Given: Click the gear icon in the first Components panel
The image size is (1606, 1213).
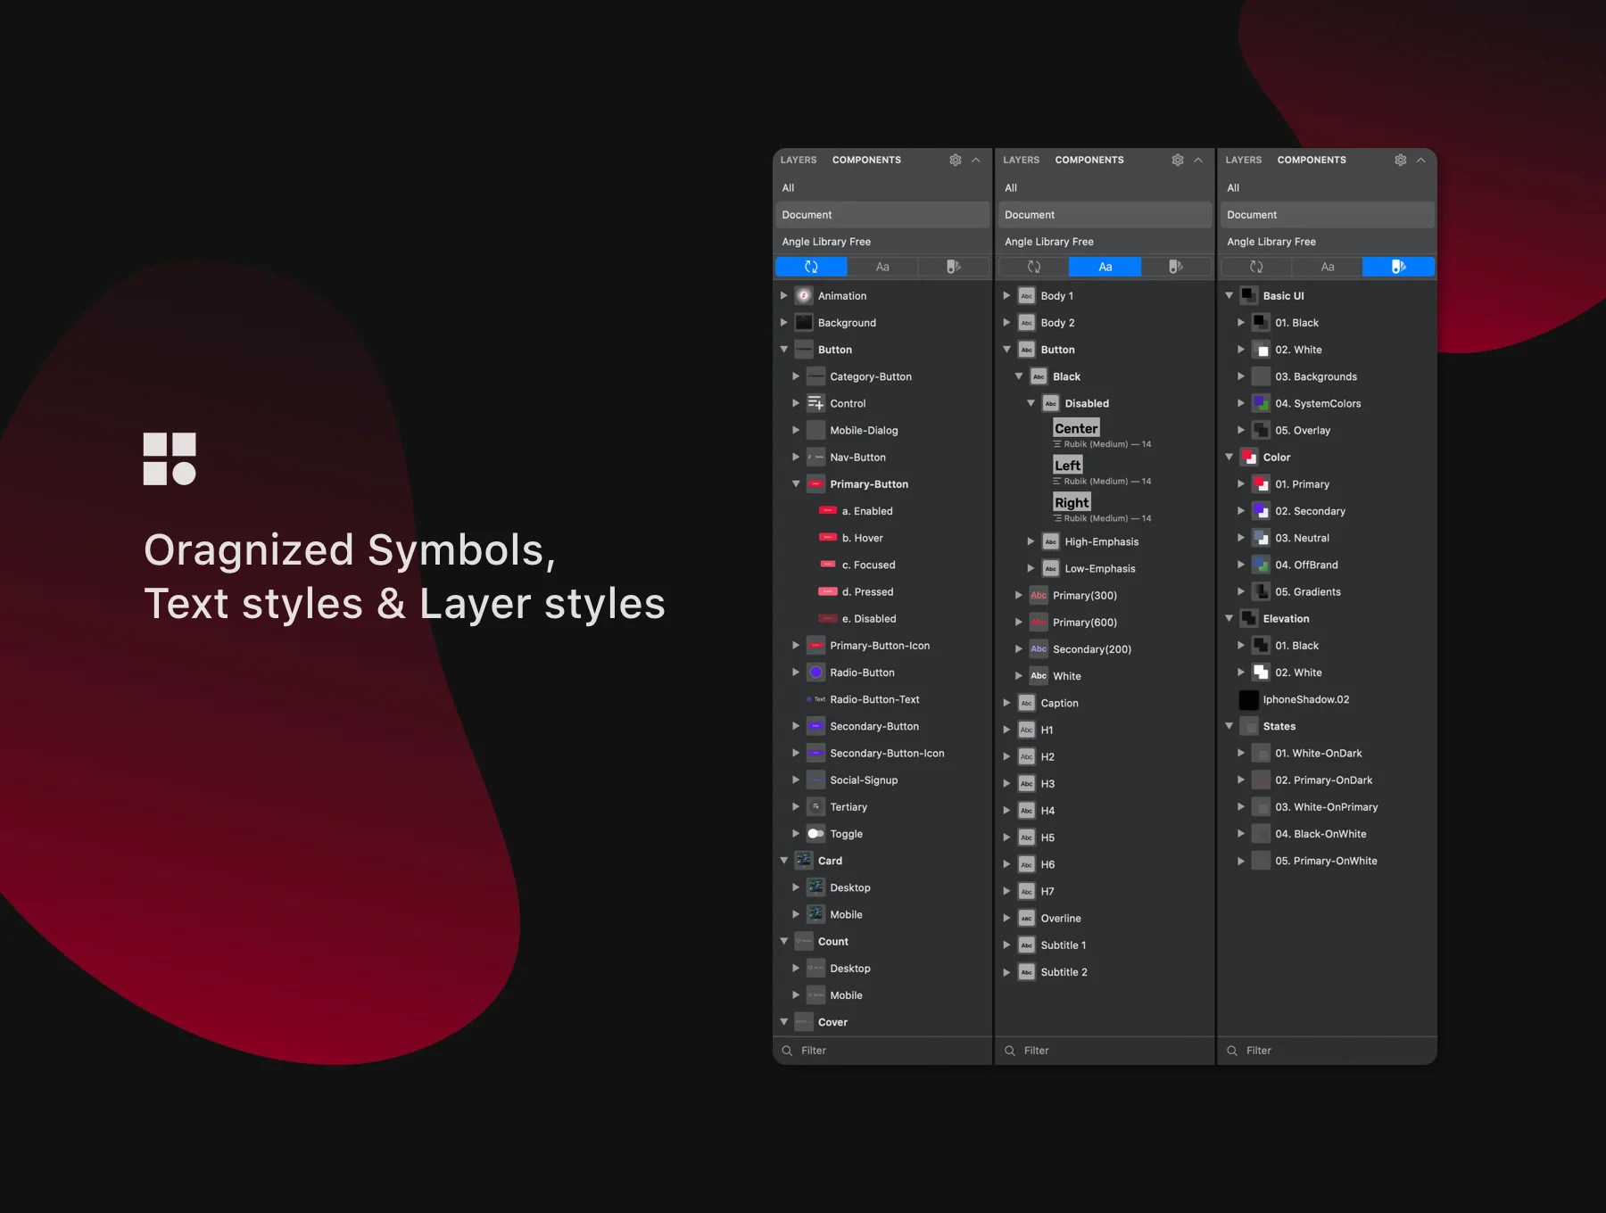Looking at the screenshot, I should coord(956,160).
